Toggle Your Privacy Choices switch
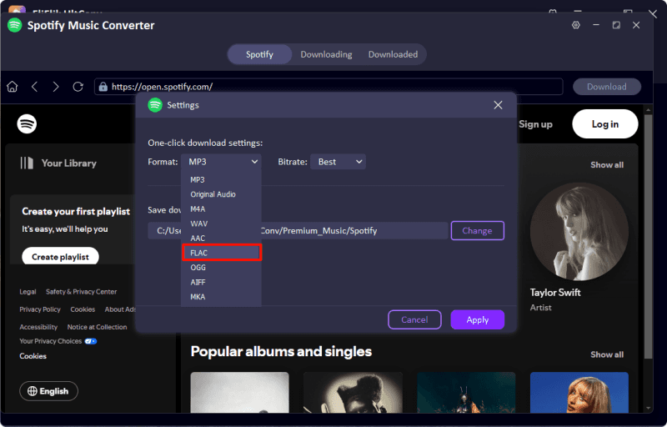Image resolution: width=667 pixels, height=427 pixels. tap(91, 341)
